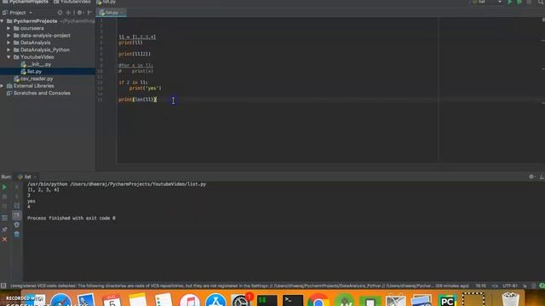Open Google Chrome from the dock
Image resolution: width=545 pixels, height=306 pixels.
(318, 300)
